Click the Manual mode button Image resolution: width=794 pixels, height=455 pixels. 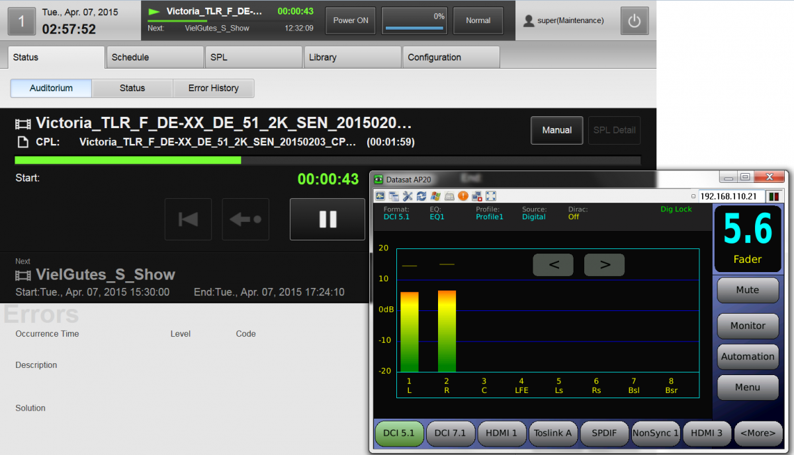(556, 130)
